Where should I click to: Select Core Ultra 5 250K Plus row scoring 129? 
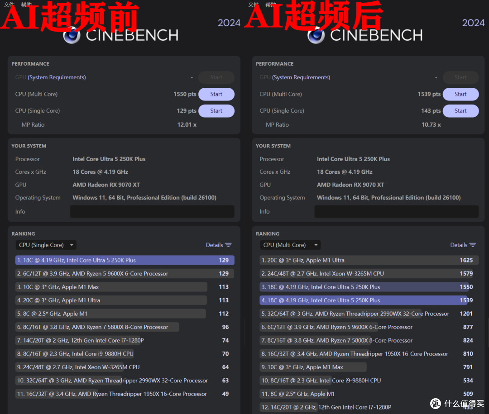pyautogui.click(x=125, y=260)
